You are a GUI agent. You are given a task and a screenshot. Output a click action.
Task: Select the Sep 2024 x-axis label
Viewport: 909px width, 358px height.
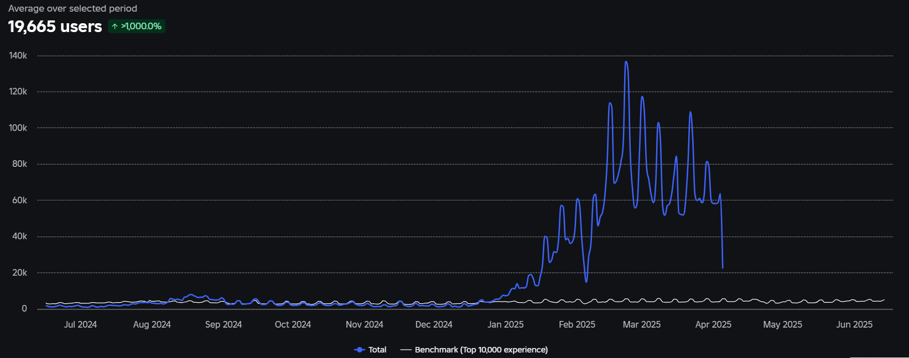(224, 324)
